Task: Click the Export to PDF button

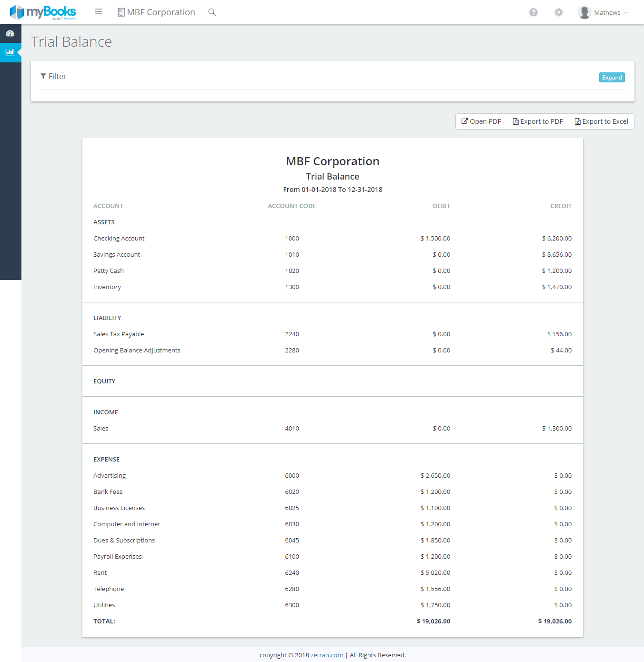Action: [538, 121]
